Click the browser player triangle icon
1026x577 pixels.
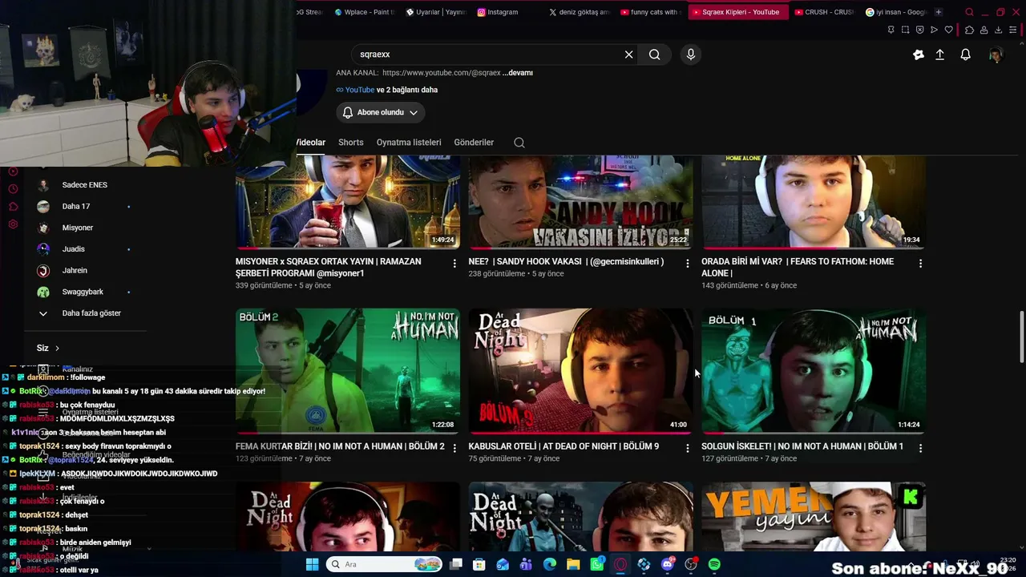pyautogui.click(x=934, y=30)
